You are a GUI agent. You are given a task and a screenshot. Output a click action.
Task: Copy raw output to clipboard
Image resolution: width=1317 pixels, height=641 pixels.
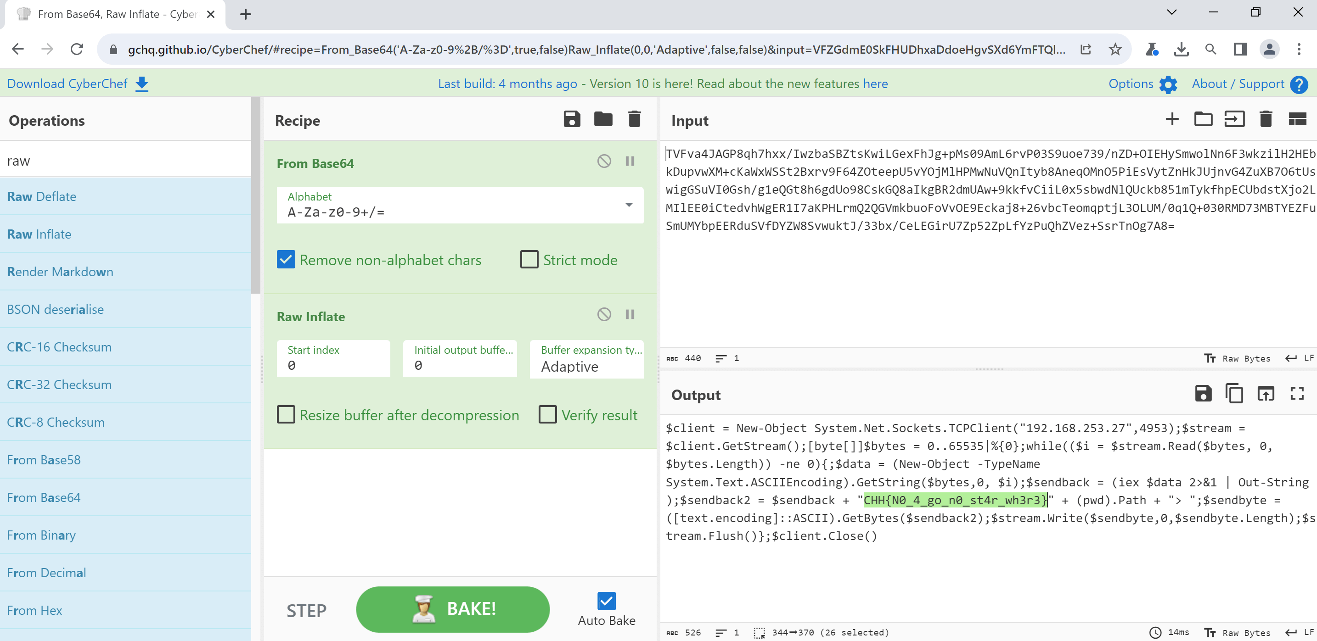(1234, 393)
